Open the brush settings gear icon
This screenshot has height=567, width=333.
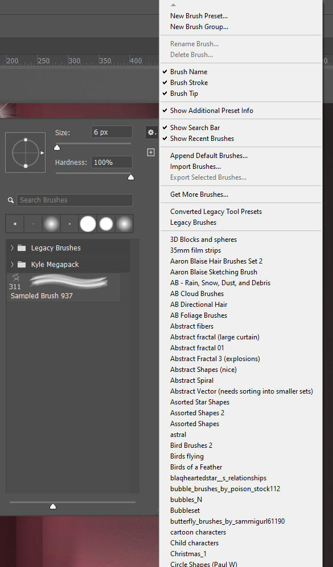tap(151, 132)
